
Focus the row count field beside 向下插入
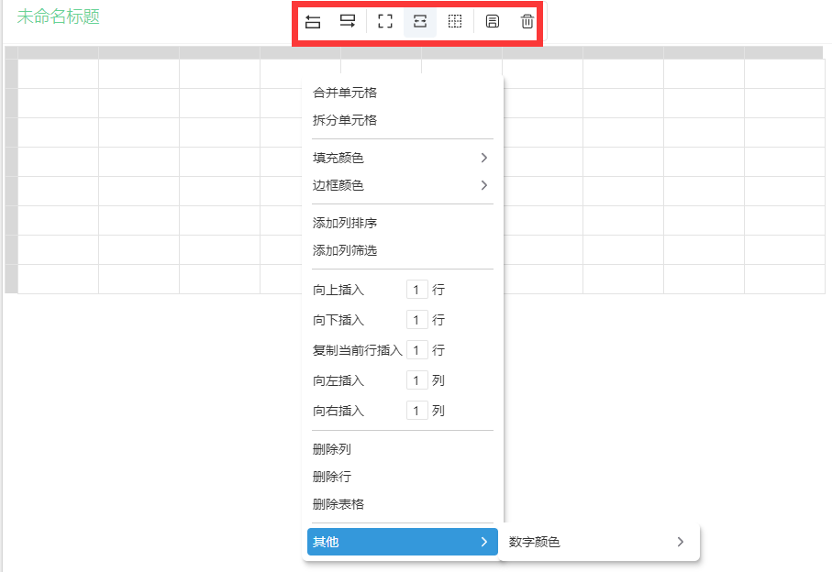pos(417,320)
